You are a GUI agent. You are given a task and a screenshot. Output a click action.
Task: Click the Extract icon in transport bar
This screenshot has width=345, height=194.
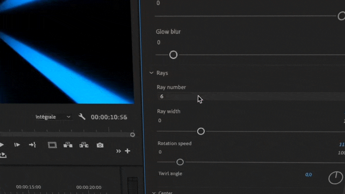(84, 145)
